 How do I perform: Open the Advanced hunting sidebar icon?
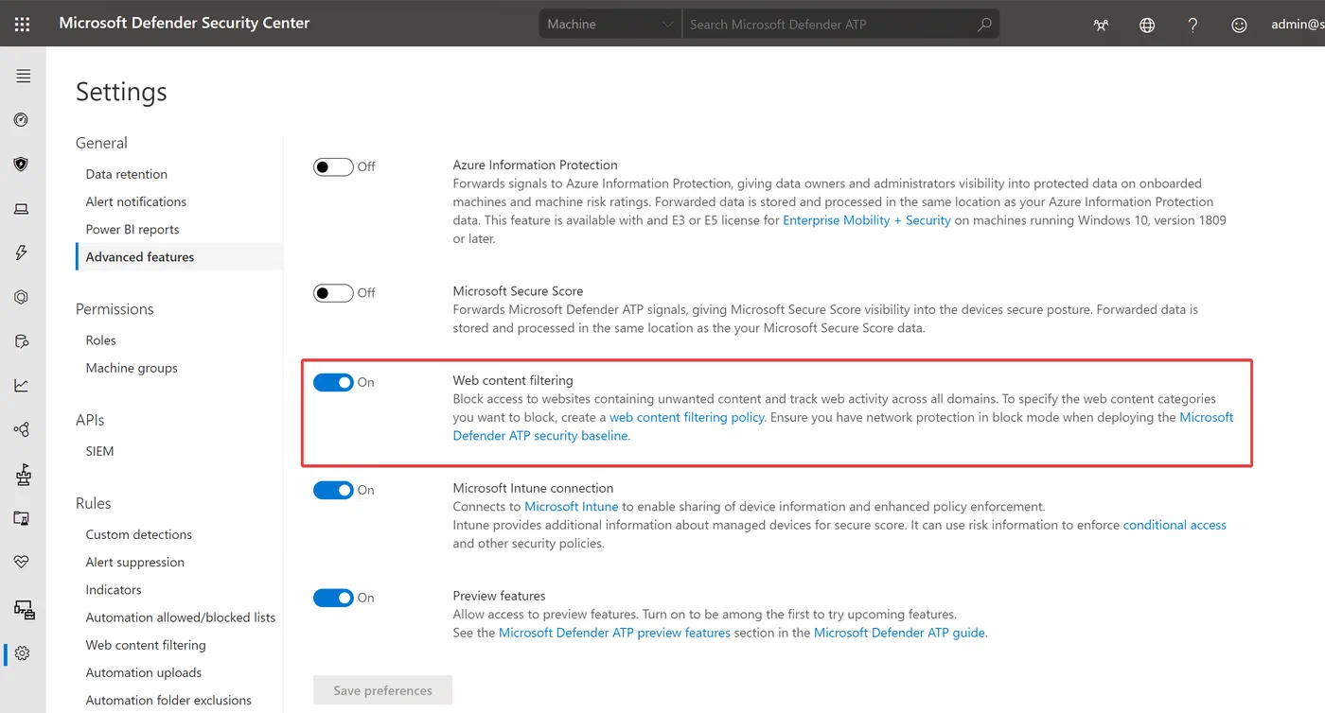(22, 341)
